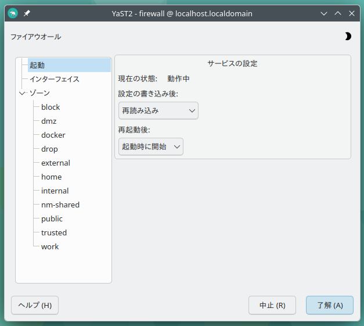The image size is (364, 326).
Task: Click the pin window icon
Action: tap(27, 13)
